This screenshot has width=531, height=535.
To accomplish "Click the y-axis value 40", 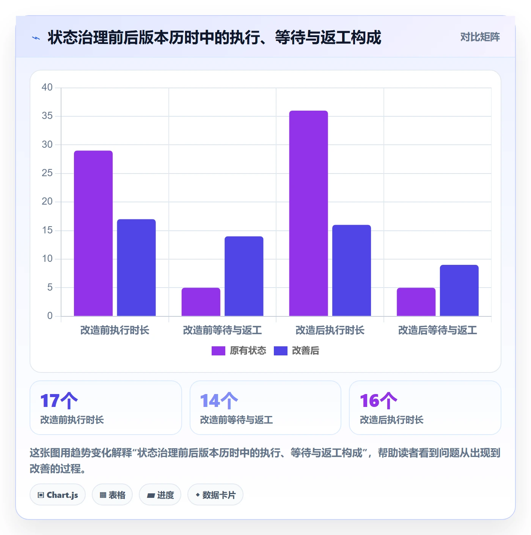I will pos(47,88).
